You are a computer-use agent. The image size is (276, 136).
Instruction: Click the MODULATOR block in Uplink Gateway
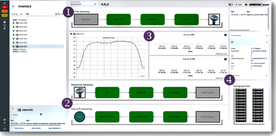118,19
